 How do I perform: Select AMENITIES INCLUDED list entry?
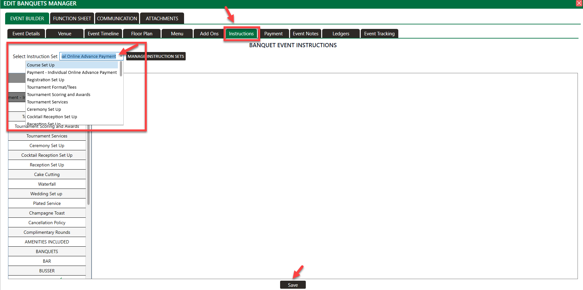click(47, 242)
